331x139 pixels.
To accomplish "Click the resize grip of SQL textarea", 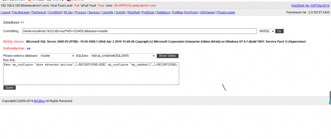I will click(177, 83).
